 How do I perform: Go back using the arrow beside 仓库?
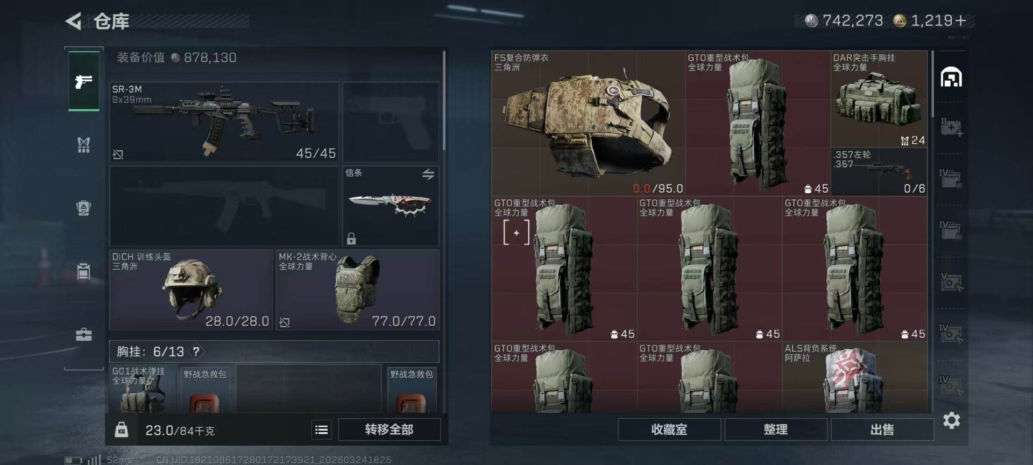73,21
